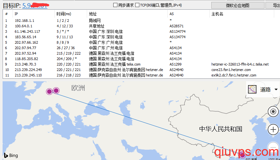The height and width of the screenshot is (160, 280).
Task: Sort by the 主机名 column header
Action: point(242,14)
